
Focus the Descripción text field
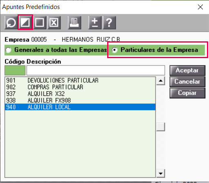click(x=96, y=70)
